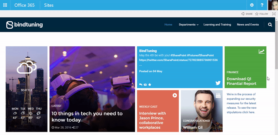The height and width of the screenshot is (135, 278).
Task: Click the Share icon
Action: pyautogui.click(x=243, y=14)
